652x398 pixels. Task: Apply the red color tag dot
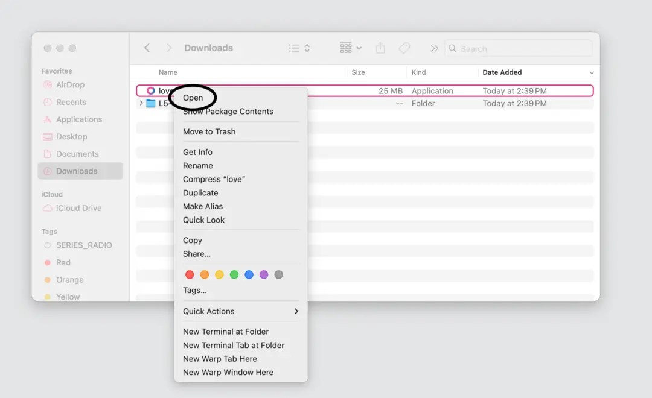coord(190,274)
